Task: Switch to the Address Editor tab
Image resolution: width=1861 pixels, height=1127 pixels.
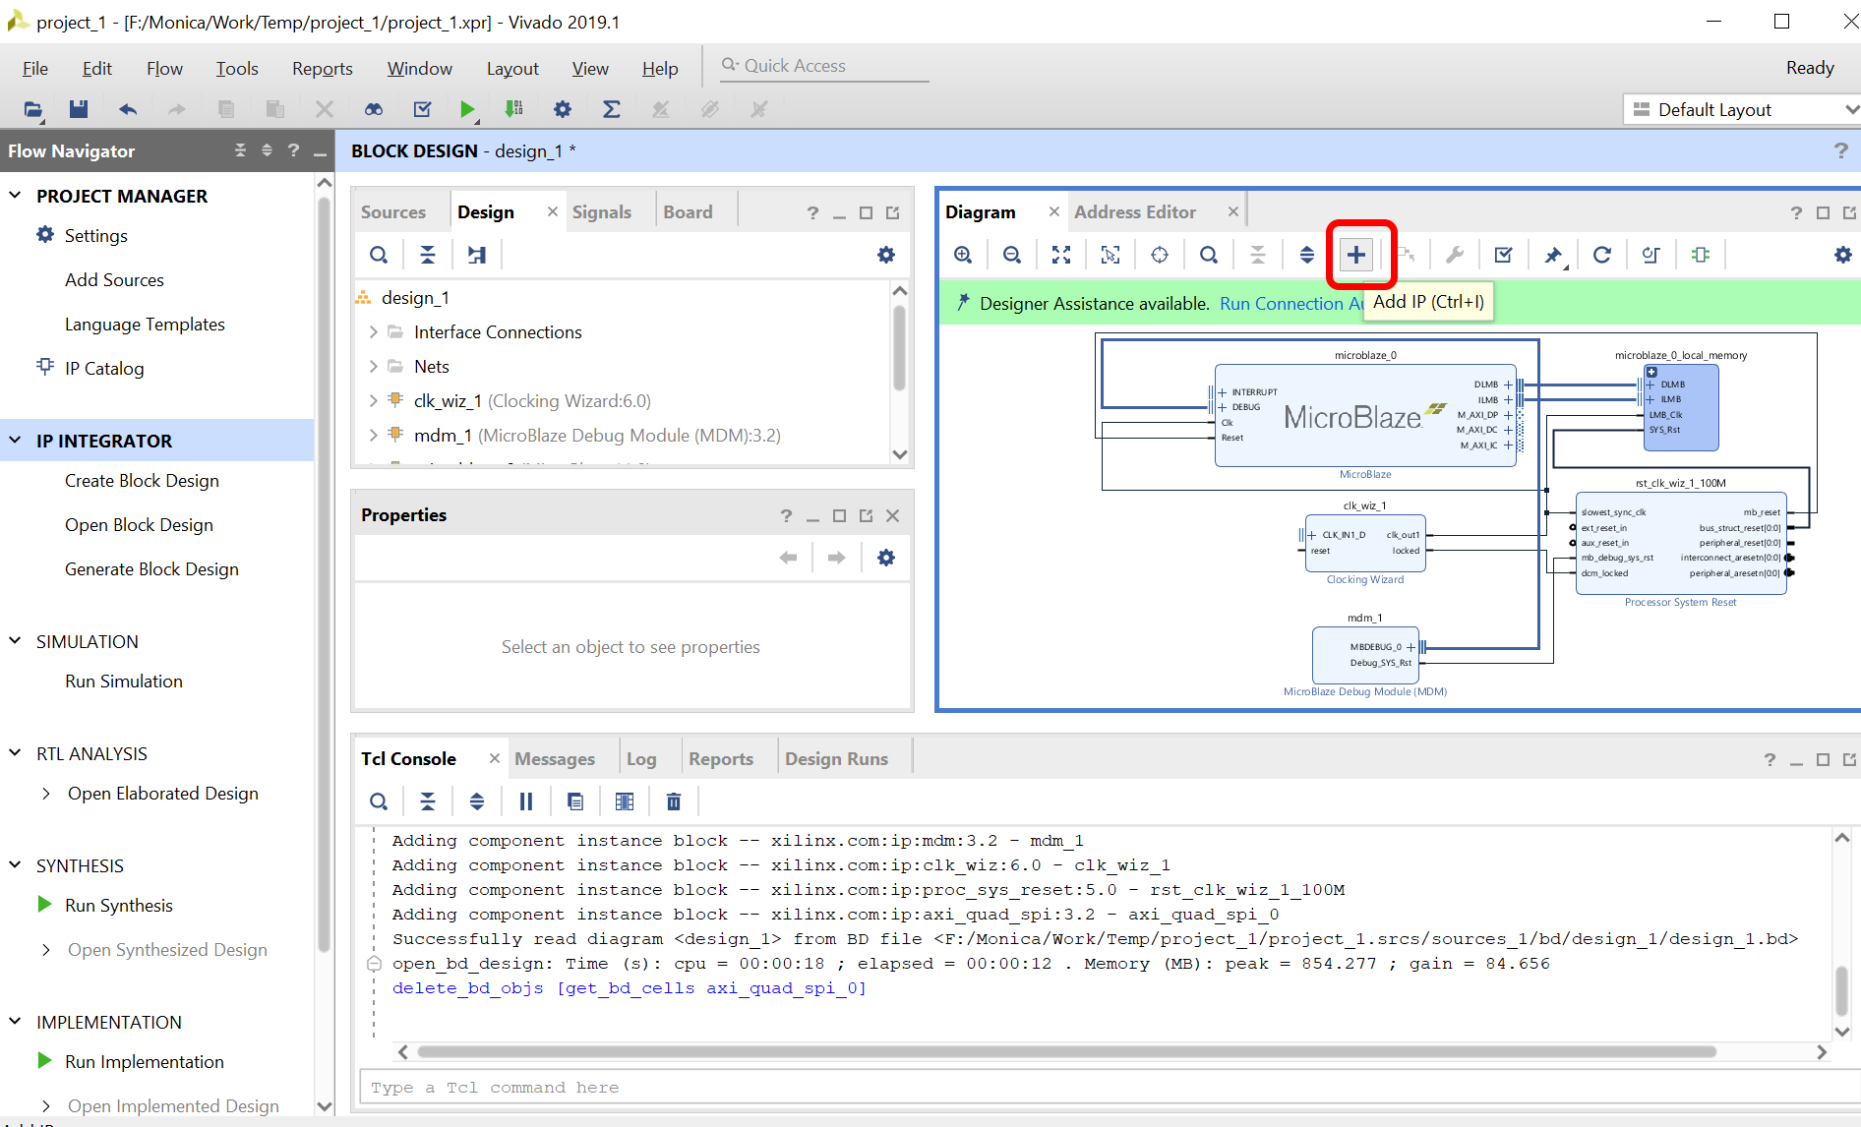Action: click(1135, 211)
